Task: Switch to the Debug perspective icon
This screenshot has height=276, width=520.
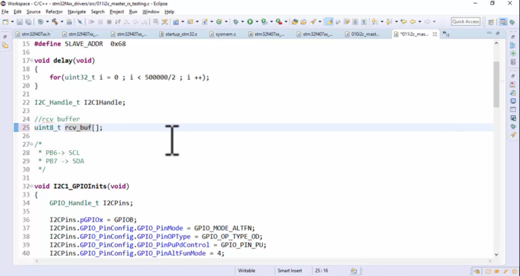Action: [512, 22]
